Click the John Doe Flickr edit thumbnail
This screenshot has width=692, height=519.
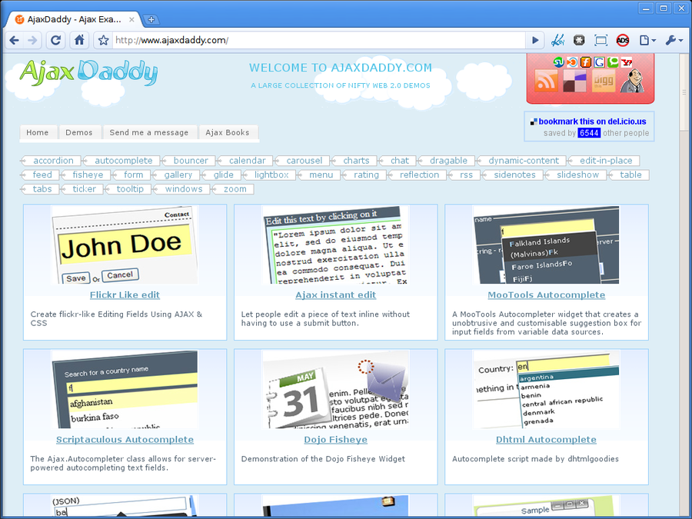click(x=125, y=245)
